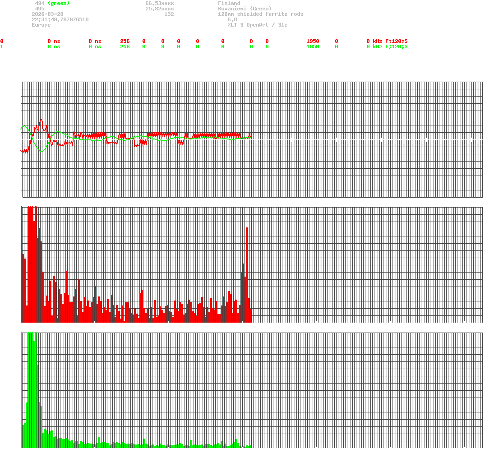Click the longitude value 25.82xxxx
494x458 pixels.
[x=159, y=9]
